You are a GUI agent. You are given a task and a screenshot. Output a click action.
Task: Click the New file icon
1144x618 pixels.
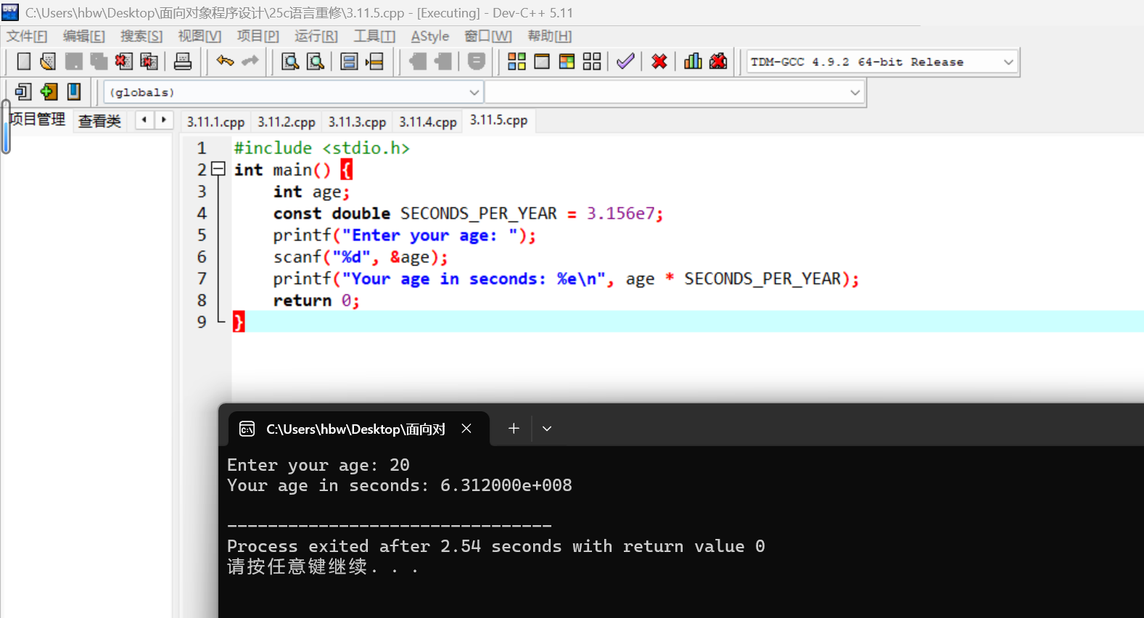[x=23, y=62]
